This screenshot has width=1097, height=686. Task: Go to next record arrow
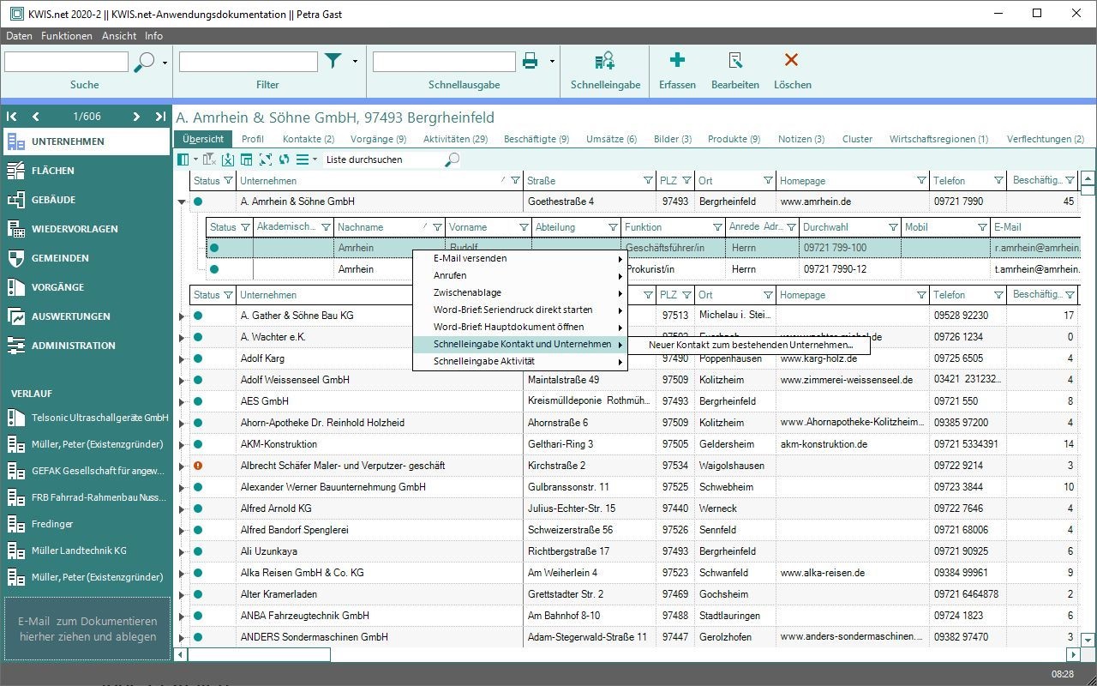136,117
